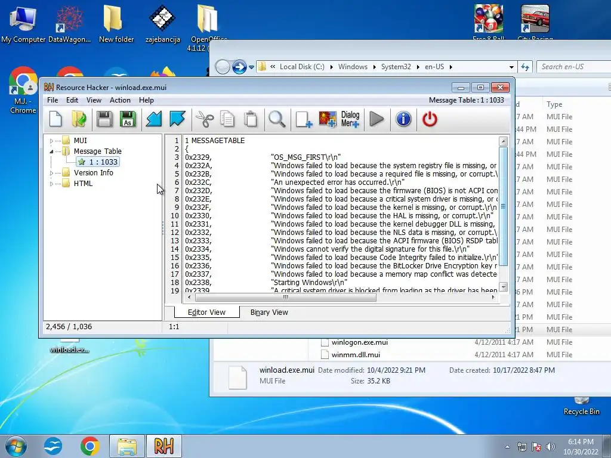Viewport: 611px width, 458px height.
Task: Click the blue info icon
Action: (403, 119)
